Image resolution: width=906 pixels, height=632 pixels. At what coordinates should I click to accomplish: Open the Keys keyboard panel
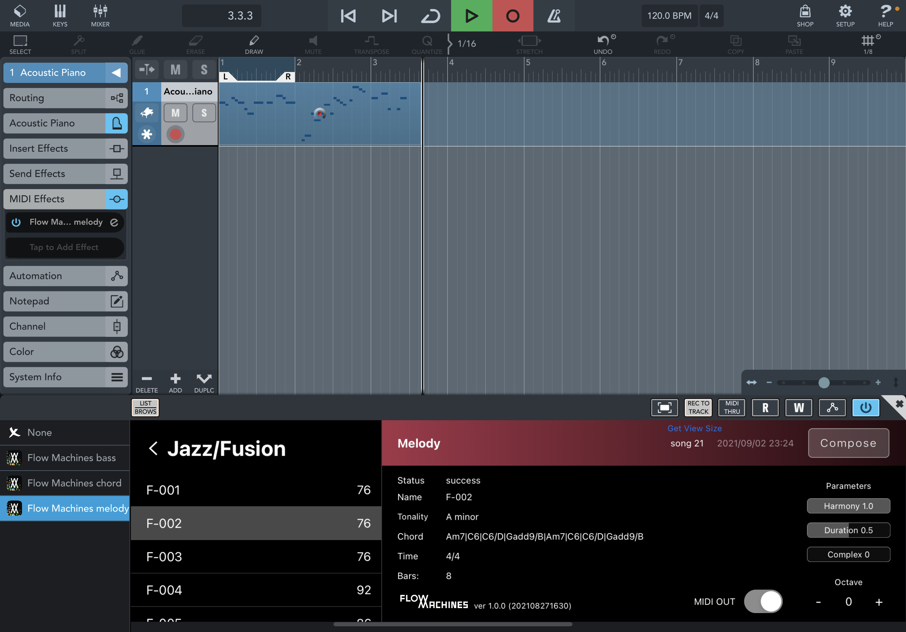[x=60, y=16]
